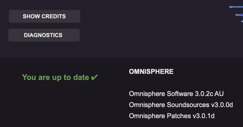Click the 3.0.2c software version number
The image size is (243, 127).
coord(204,94)
